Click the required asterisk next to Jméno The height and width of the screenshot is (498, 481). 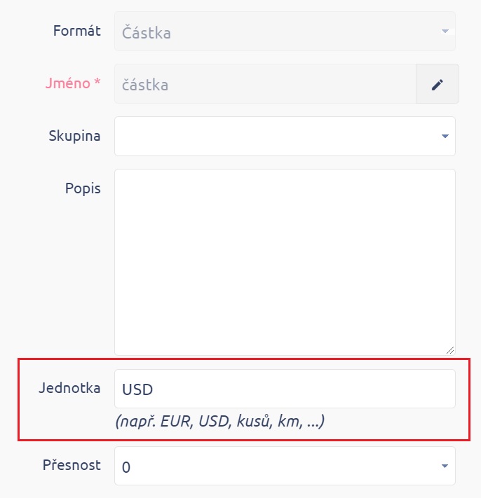(97, 83)
